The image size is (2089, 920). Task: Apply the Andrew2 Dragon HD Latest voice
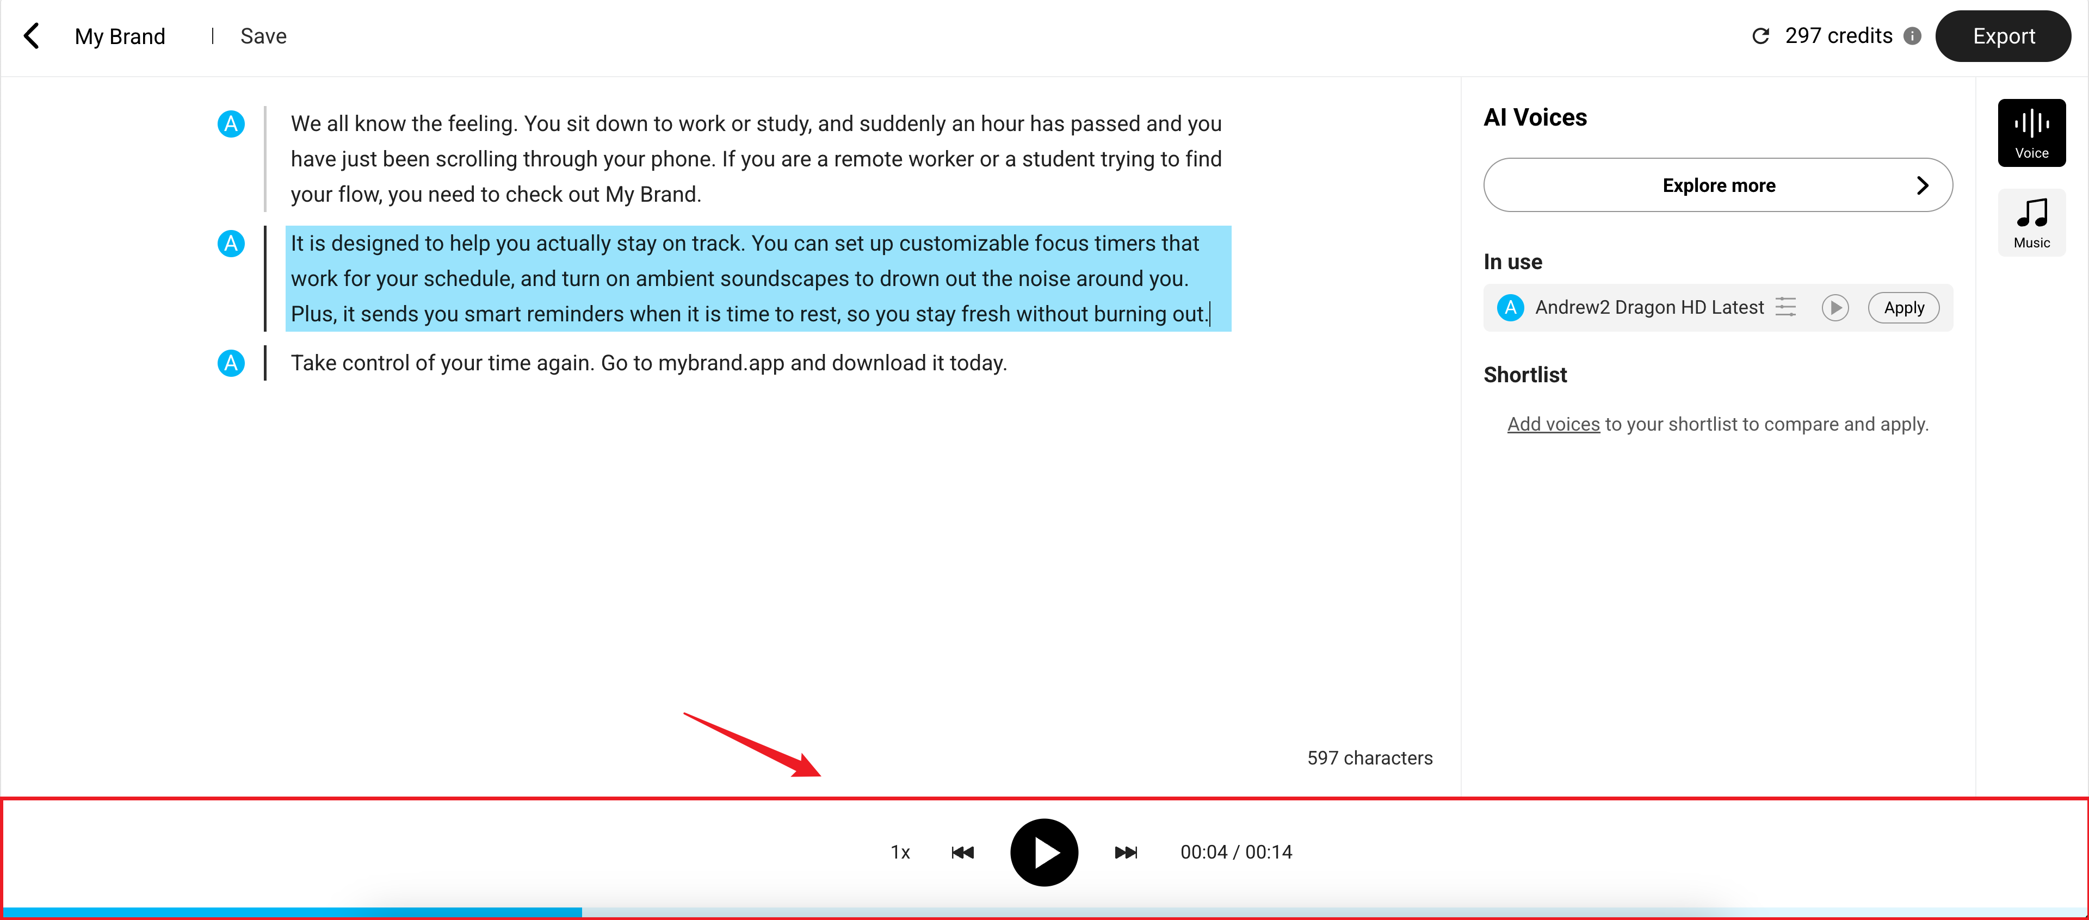point(1903,307)
